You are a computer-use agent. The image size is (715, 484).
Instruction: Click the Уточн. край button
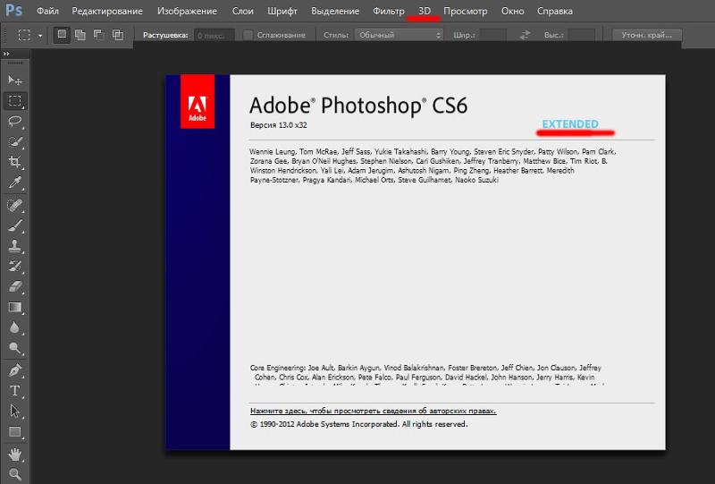click(646, 35)
